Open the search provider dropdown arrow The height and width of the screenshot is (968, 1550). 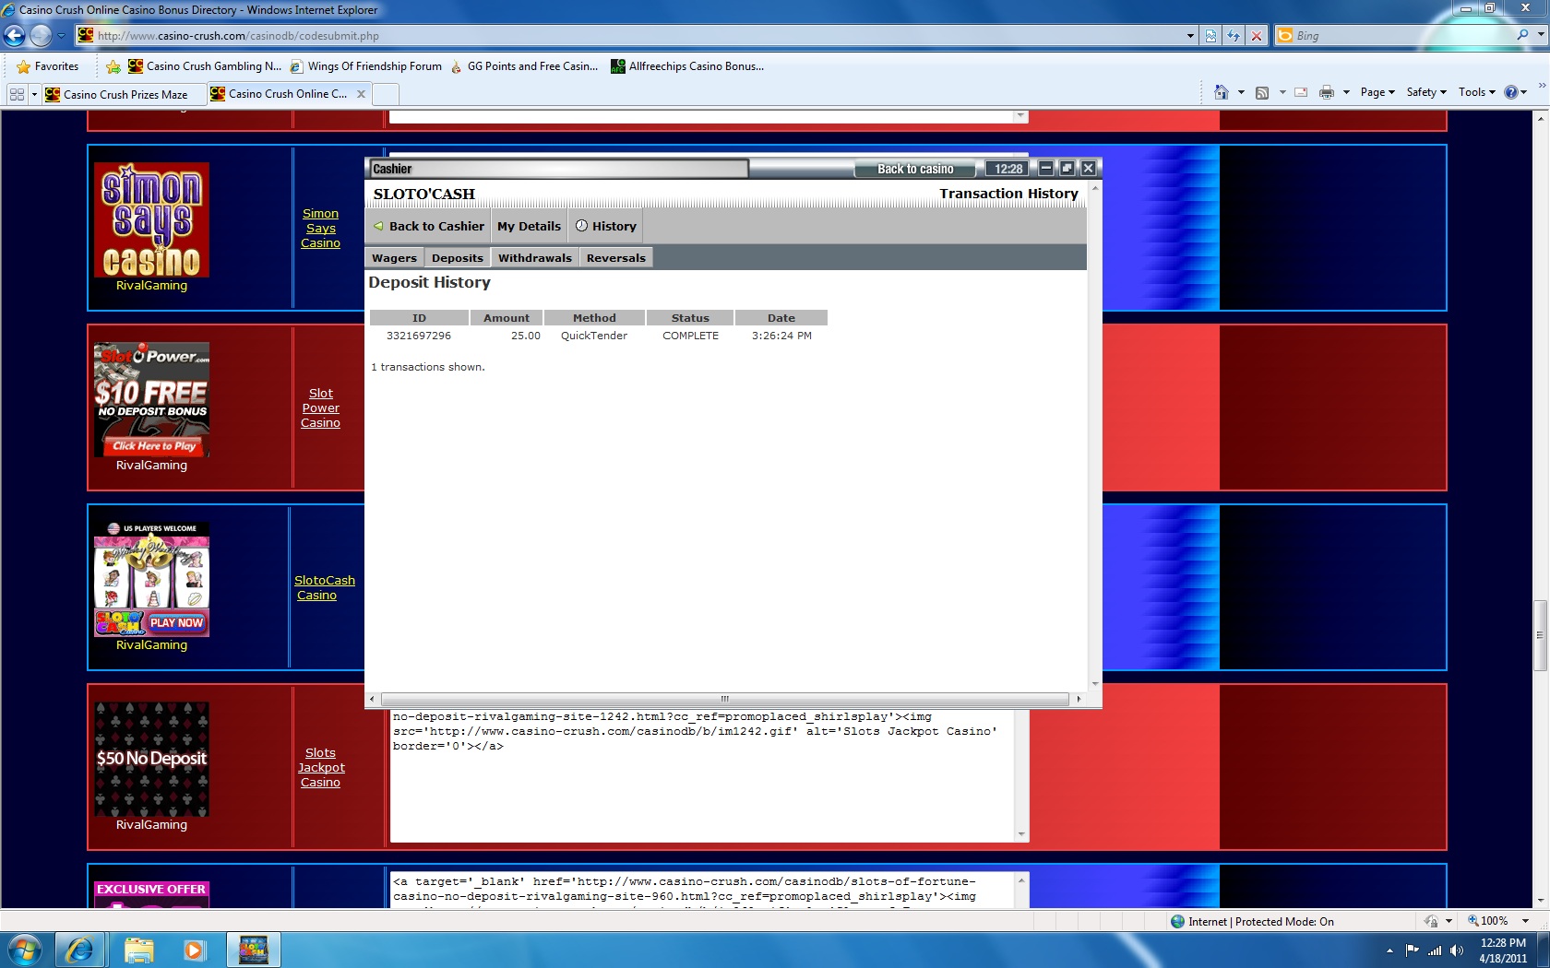[1541, 35]
